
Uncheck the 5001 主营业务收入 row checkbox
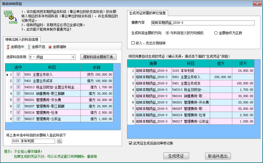(19, 74)
